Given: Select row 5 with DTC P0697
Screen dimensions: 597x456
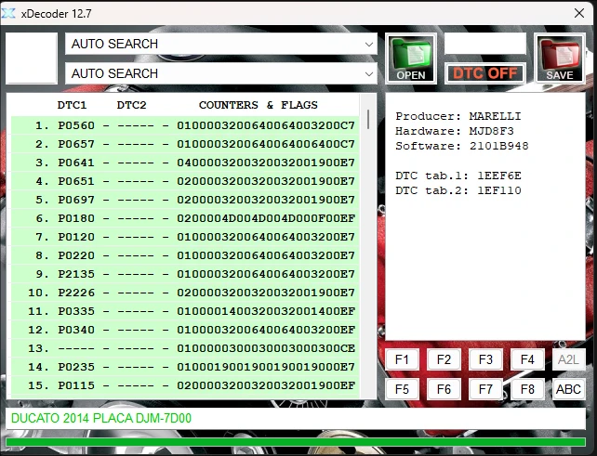Looking at the screenshot, I should 185,200.
